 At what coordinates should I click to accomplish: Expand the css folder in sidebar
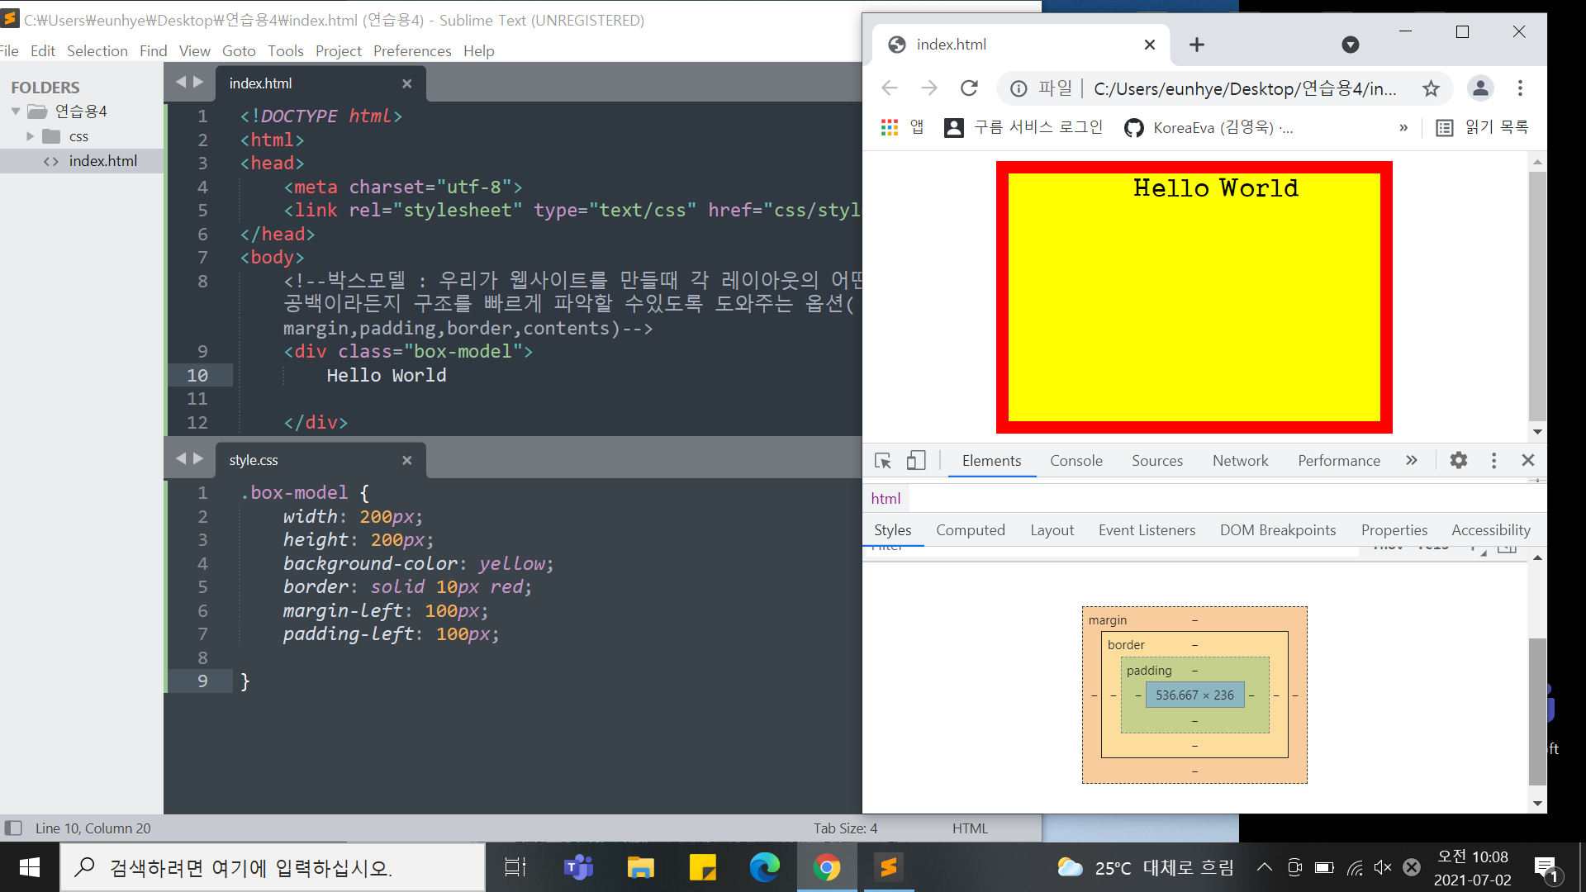(31, 136)
